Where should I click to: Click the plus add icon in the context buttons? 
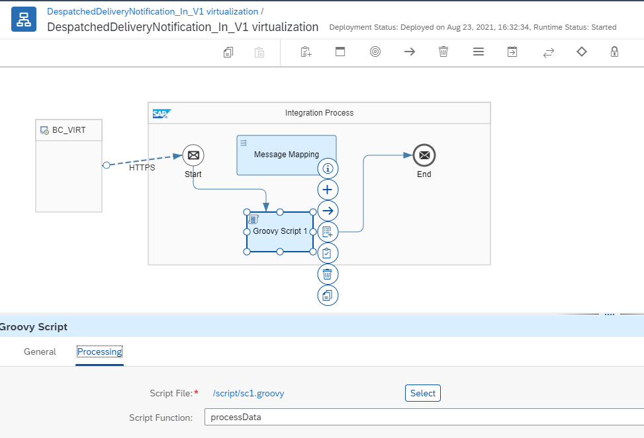[x=328, y=190]
